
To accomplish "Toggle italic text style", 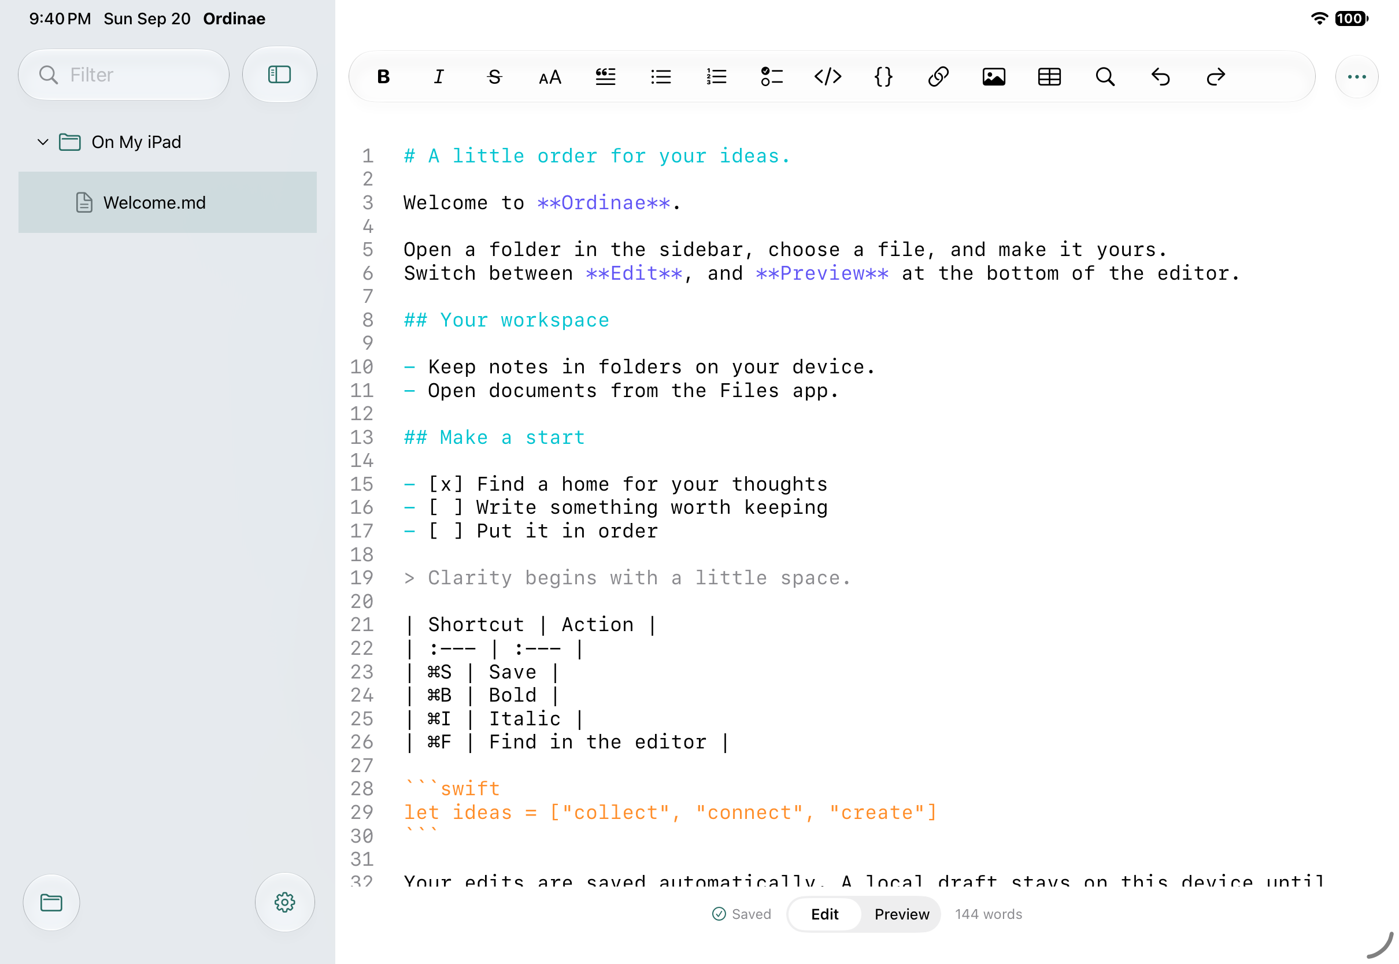I will [x=439, y=77].
